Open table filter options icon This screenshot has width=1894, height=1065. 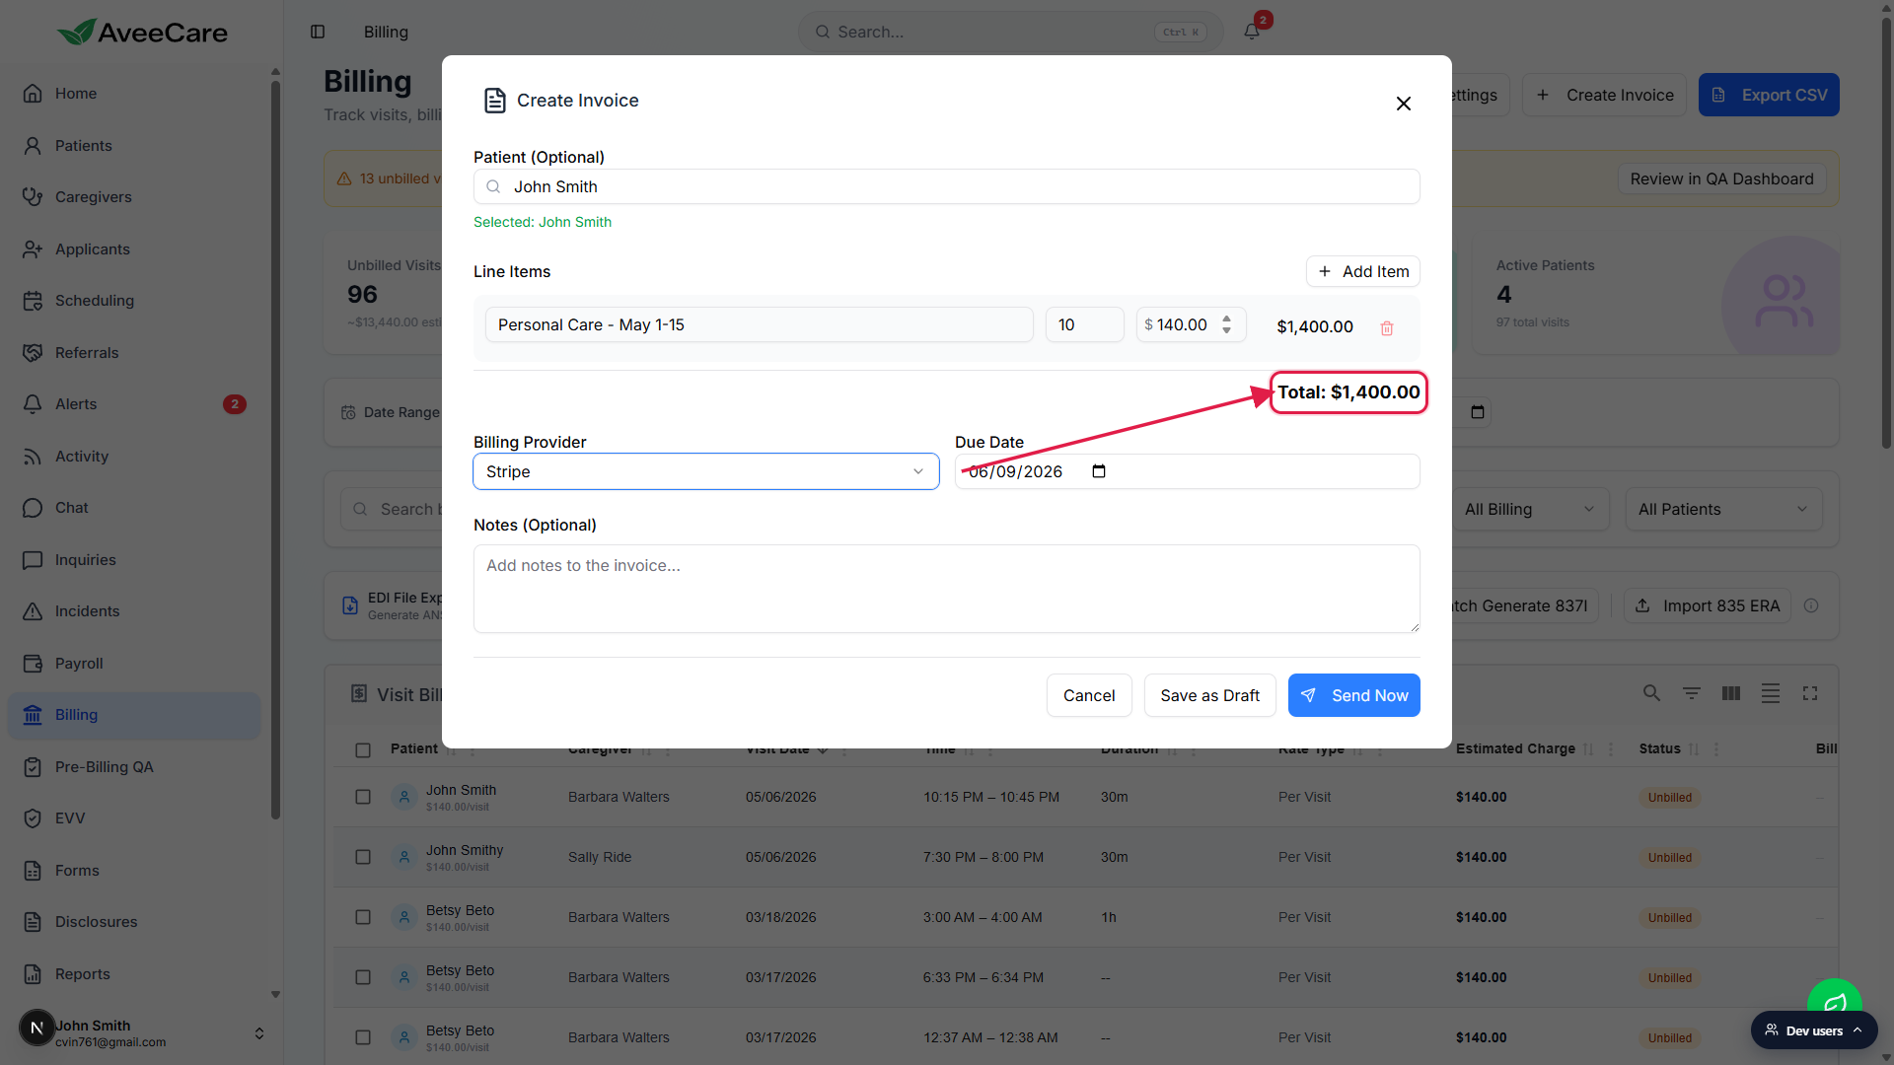1691,693
